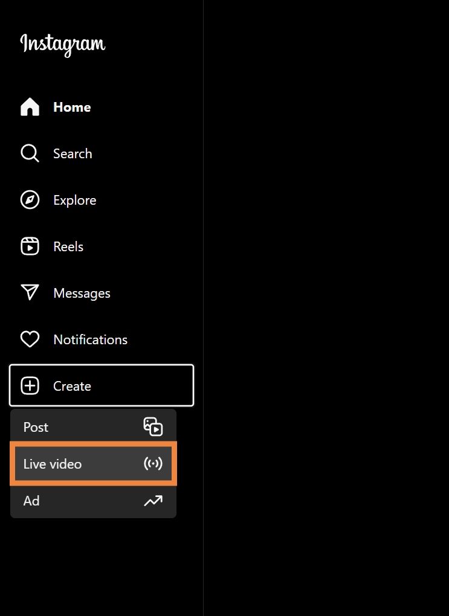
Task: Go to Explore using its label
Action: point(75,201)
